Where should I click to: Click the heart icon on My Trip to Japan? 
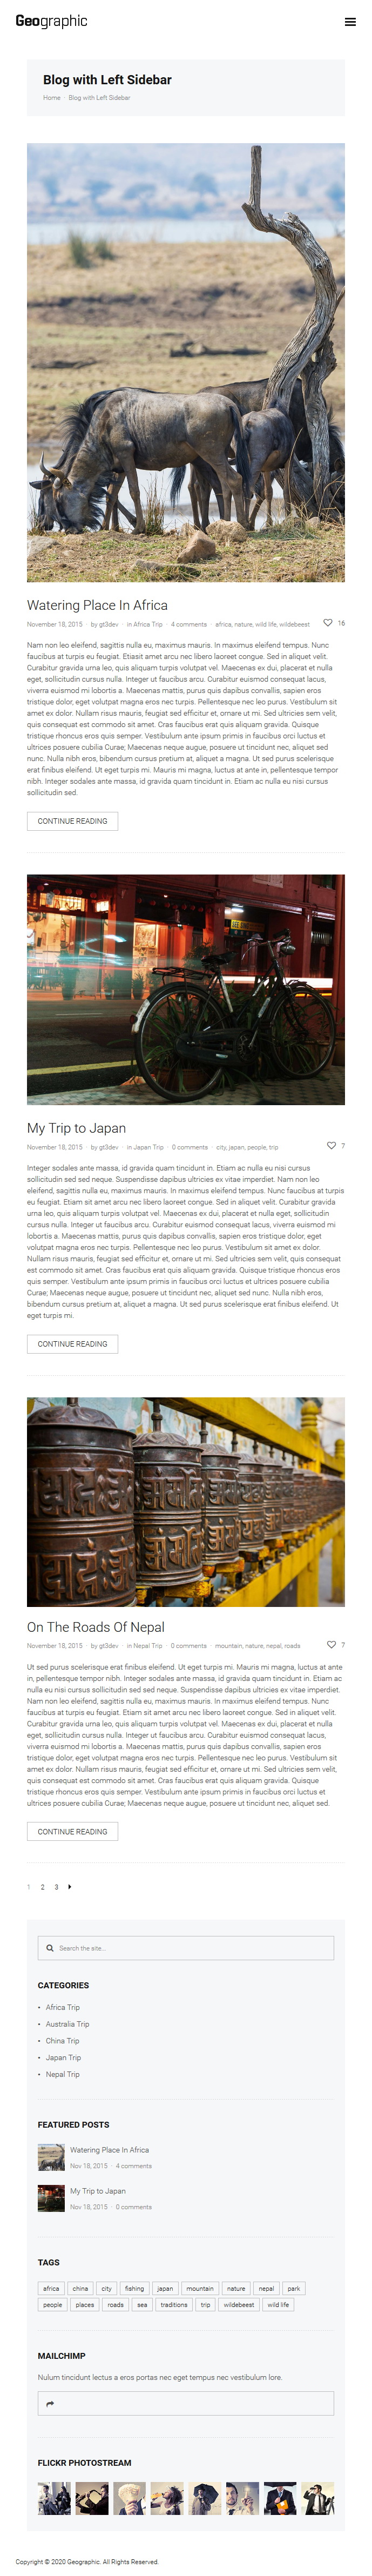331,1146
